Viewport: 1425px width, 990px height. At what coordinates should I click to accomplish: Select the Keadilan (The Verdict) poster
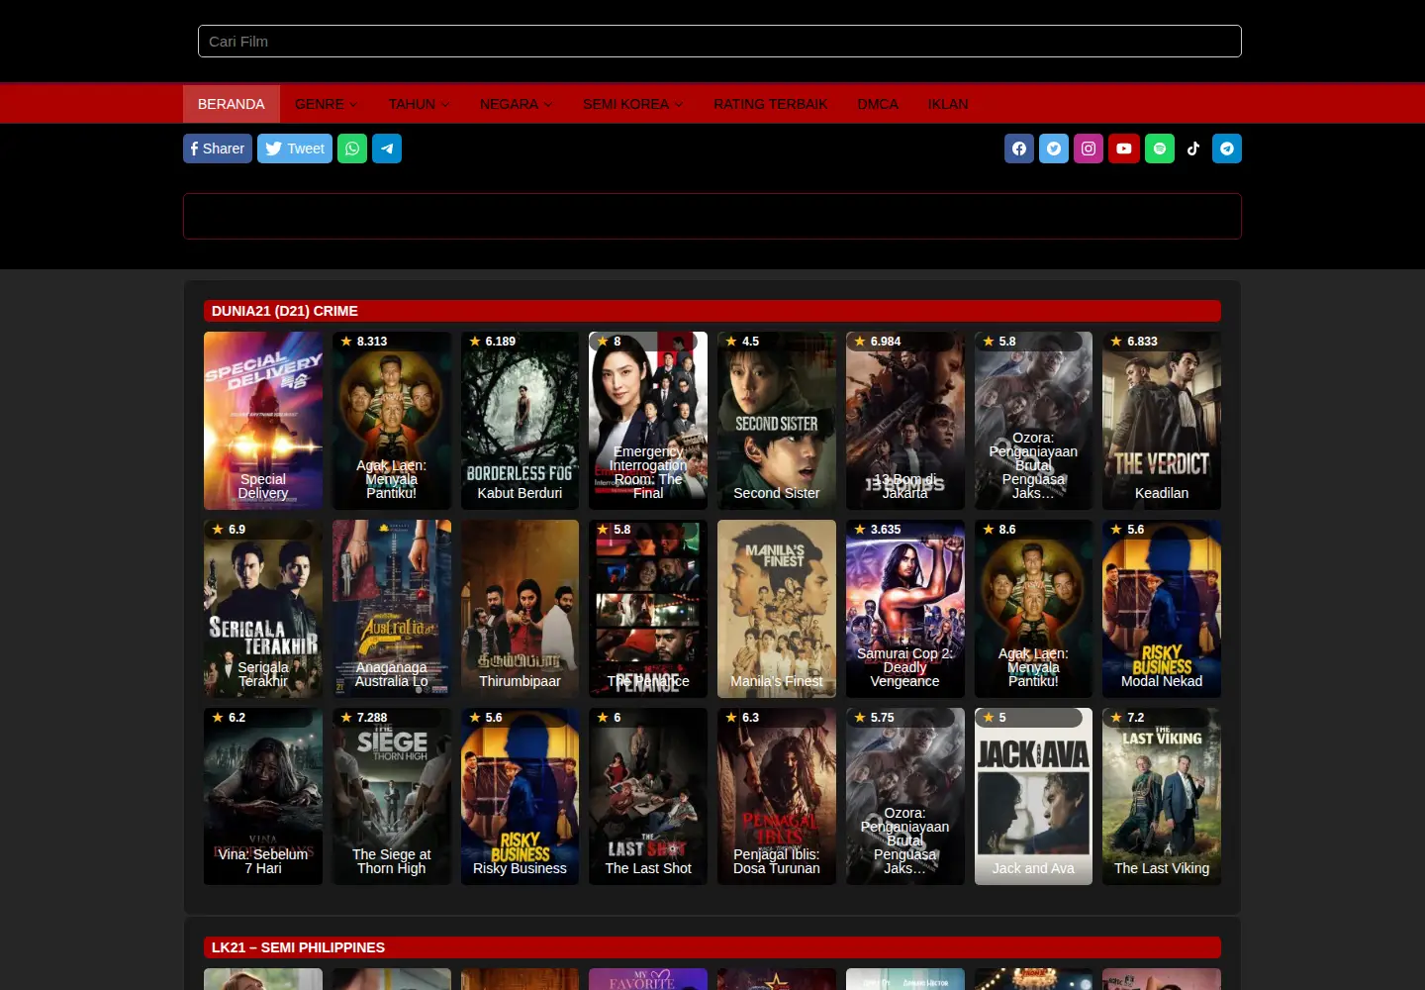coord(1162,421)
